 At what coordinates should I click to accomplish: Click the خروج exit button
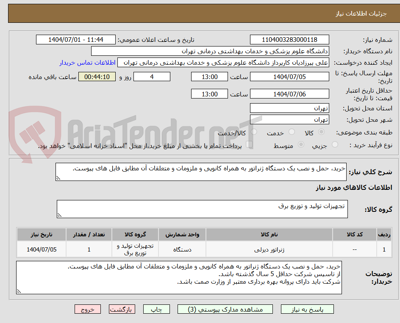[88, 309]
